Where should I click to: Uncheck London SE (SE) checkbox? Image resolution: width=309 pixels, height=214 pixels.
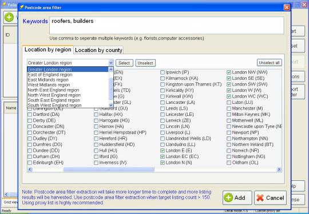228,78
